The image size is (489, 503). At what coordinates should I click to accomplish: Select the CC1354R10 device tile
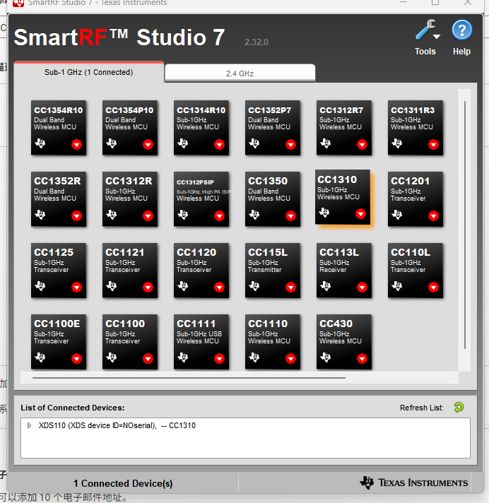tap(59, 128)
